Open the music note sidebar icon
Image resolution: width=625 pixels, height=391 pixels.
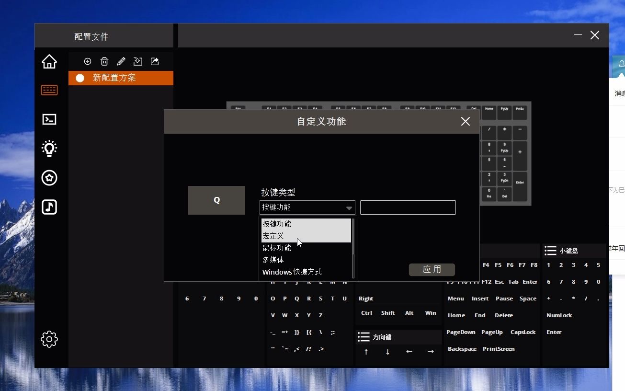click(x=49, y=207)
